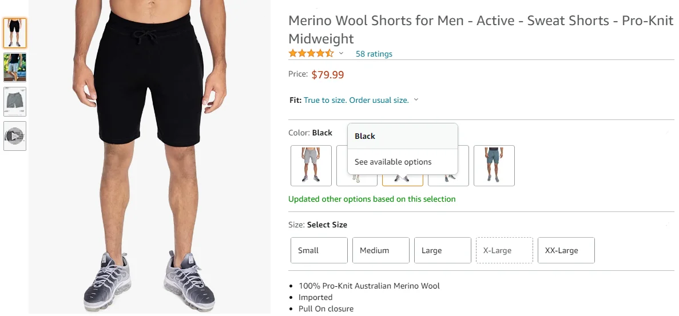The width and height of the screenshot is (679, 316).
Task: Open the 58 ratings link
Action: [374, 54]
